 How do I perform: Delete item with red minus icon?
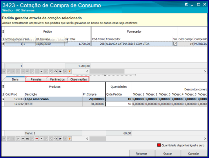click(x=37, y=139)
